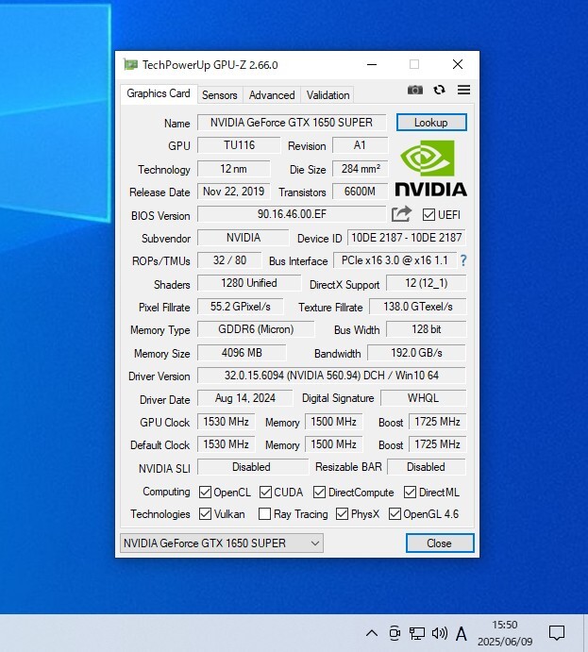This screenshot has width=588, height=652.
Task: Click the Bandwidth field 192.0 GB/s
Action: [416, 353]
